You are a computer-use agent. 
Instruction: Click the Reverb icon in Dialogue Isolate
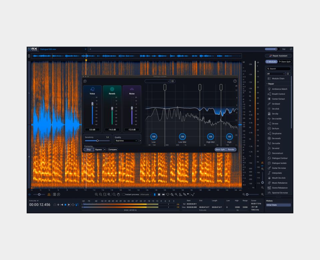pos(112,89)
